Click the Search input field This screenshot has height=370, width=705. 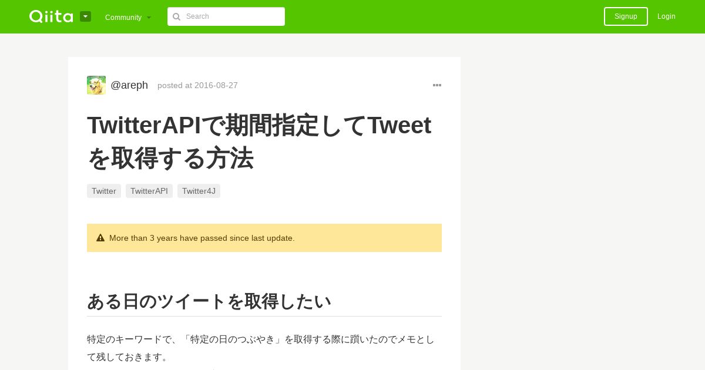pos(226,16)
